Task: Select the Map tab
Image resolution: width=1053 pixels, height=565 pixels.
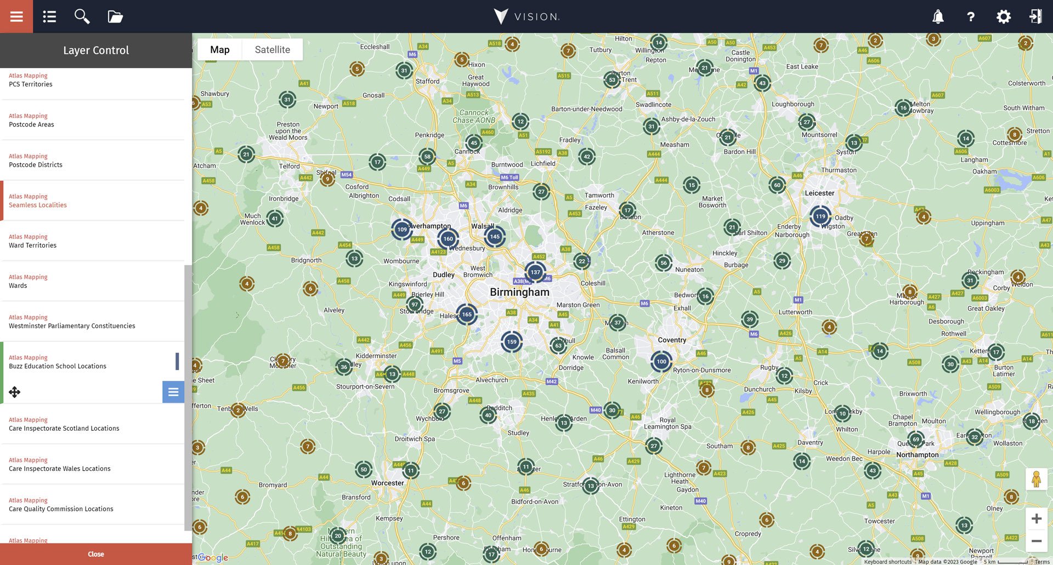Action: [220, 49]
